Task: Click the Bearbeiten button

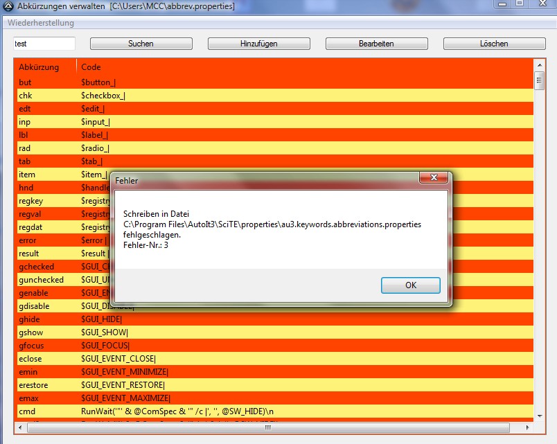Action: [x=376, y=44]
